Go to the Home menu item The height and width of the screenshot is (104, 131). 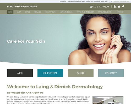pyautogui.click(x=10, y=12)
